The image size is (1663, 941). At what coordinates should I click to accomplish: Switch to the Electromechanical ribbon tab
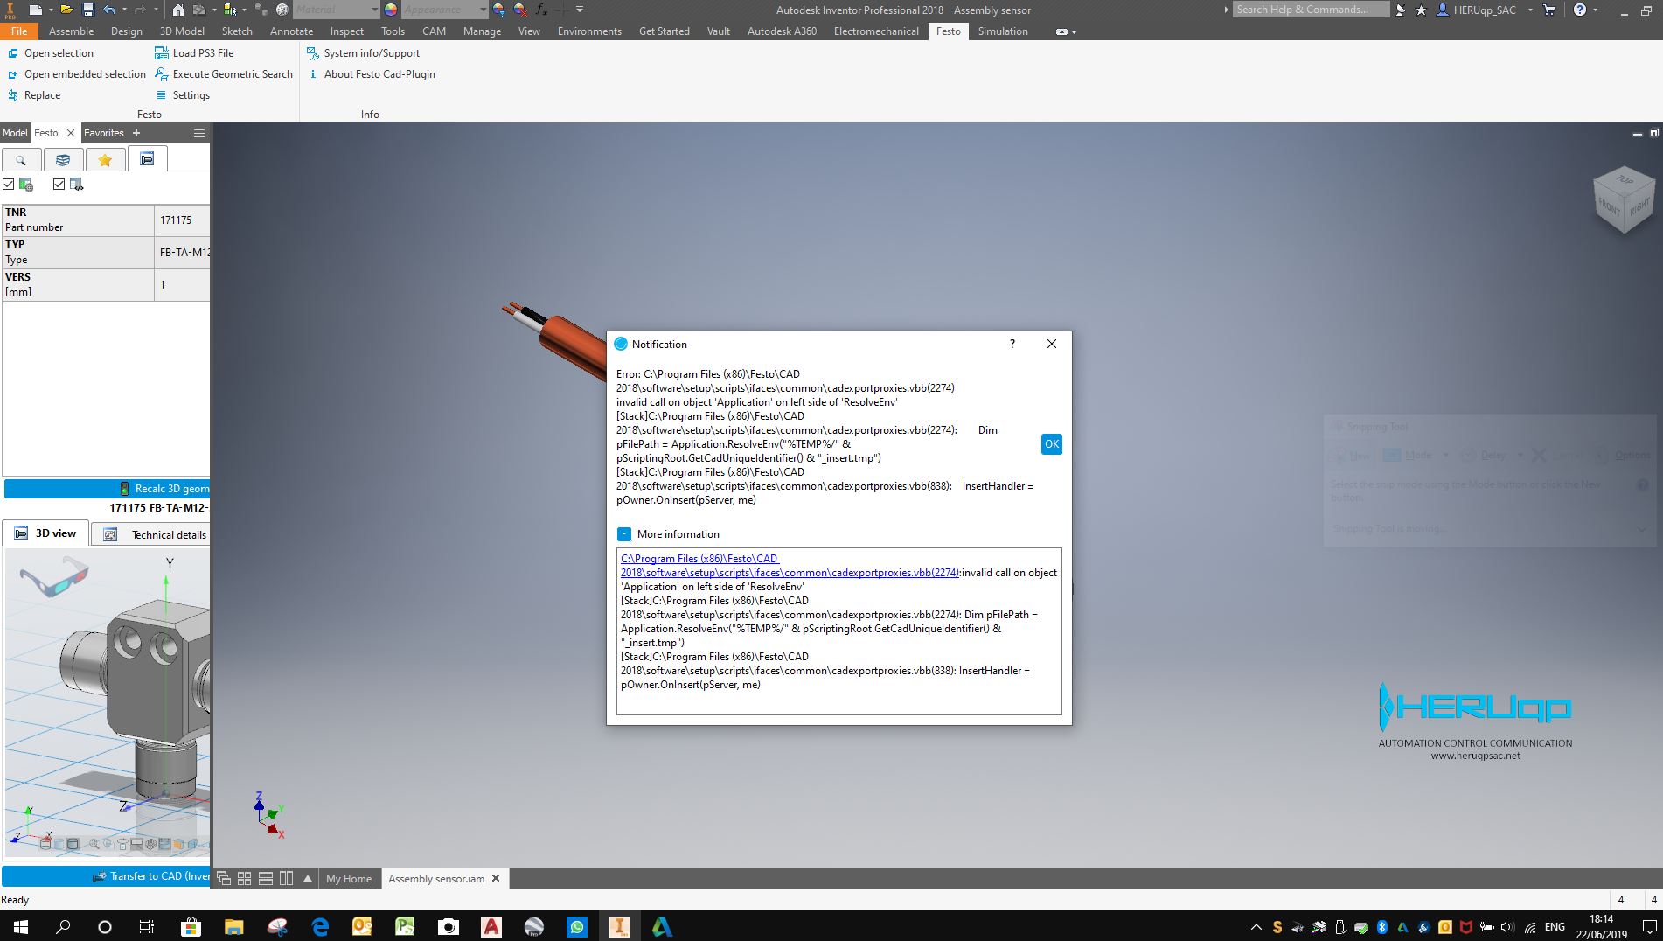(876, 31)
